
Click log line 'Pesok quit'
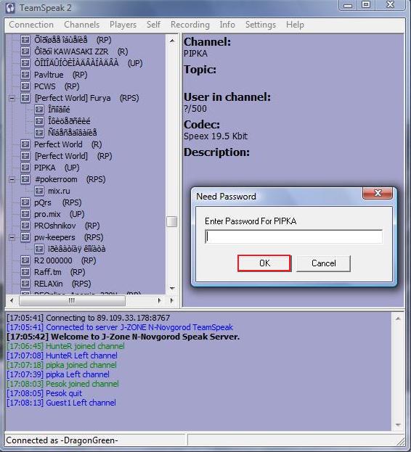pyautogui.click(x=44, y=393)
